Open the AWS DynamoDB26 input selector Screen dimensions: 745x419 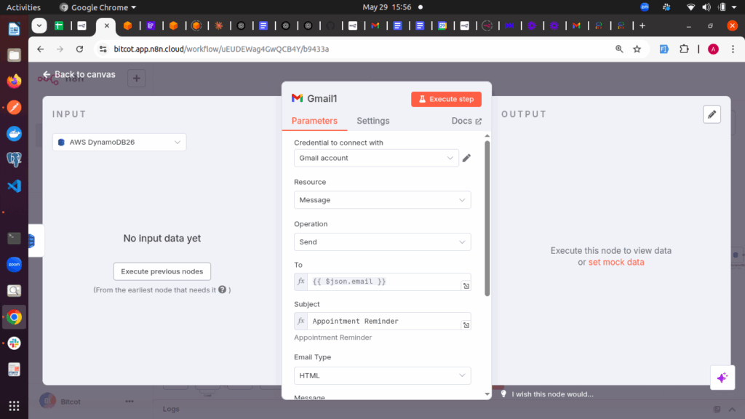(121, 143)
